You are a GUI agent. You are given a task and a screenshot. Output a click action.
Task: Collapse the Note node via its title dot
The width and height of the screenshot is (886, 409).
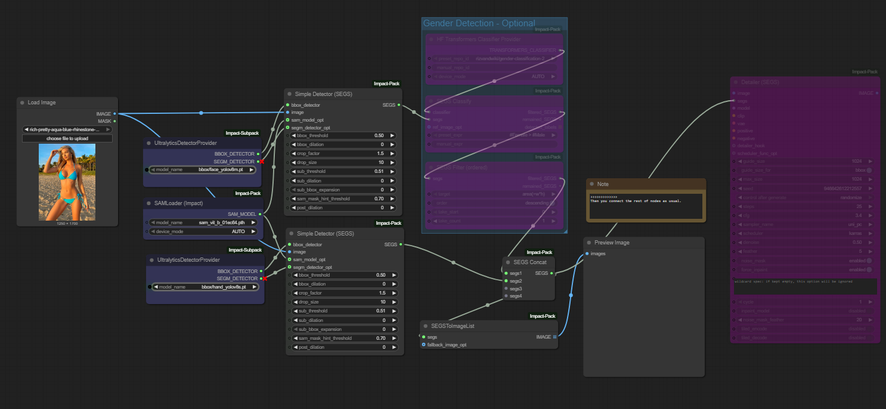[x=591, y=184]
